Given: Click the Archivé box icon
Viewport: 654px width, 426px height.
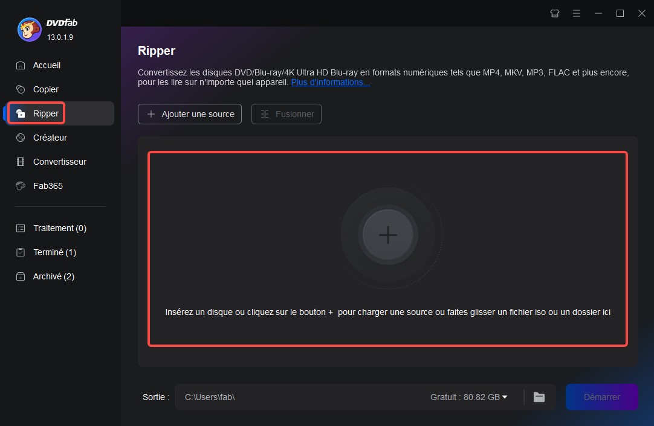Looking at the screenshot, I should click(21, 276).
